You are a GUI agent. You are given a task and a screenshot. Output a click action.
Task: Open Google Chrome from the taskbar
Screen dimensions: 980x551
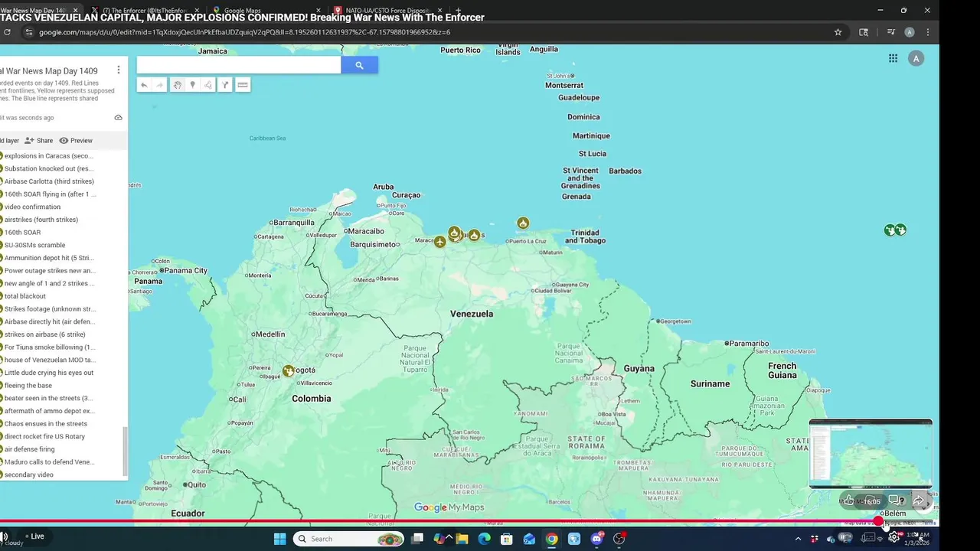point(551,539)
